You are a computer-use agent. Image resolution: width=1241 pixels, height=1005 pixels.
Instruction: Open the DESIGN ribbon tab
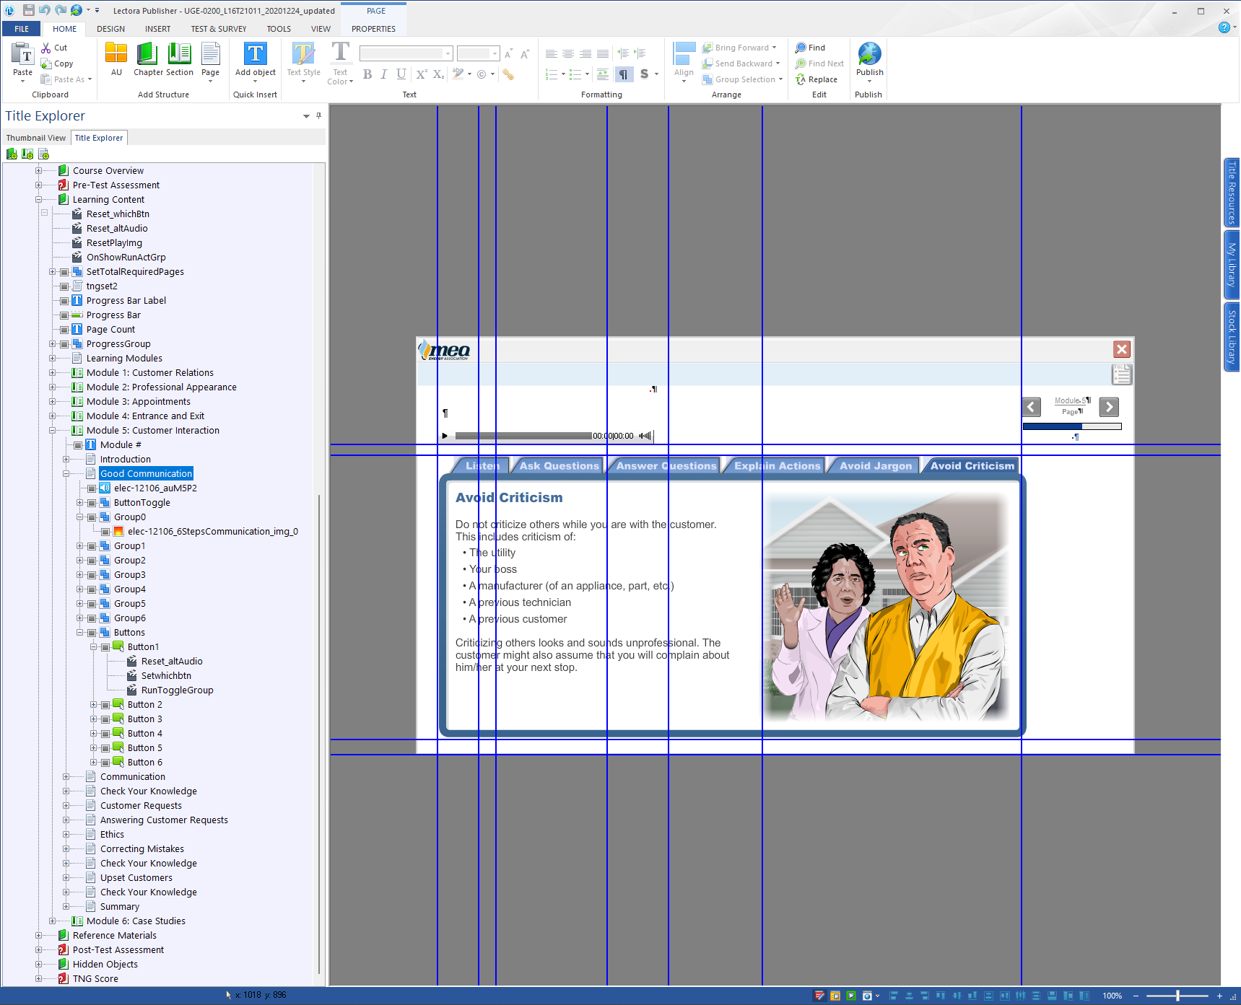pyautogui.click(x=110, y=29)
